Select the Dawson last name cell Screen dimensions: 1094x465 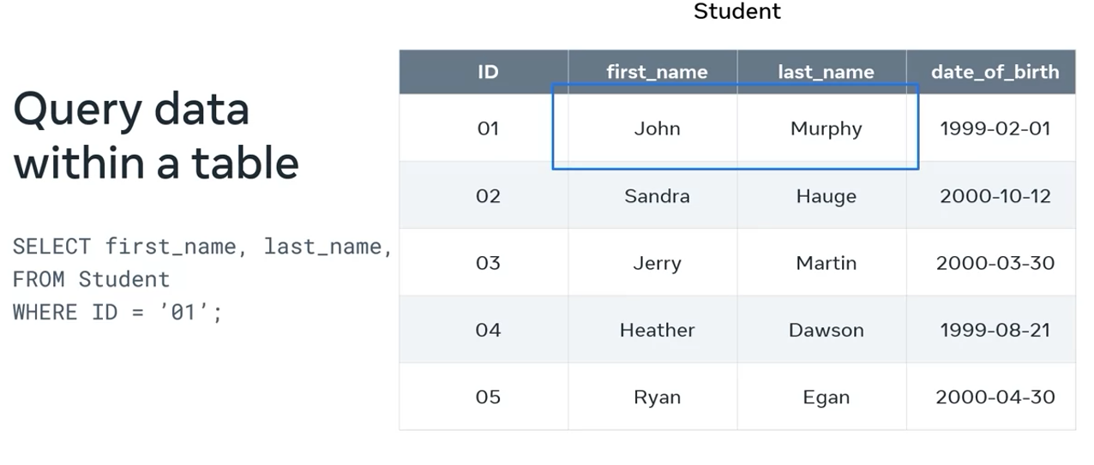(x=826, y=330)
